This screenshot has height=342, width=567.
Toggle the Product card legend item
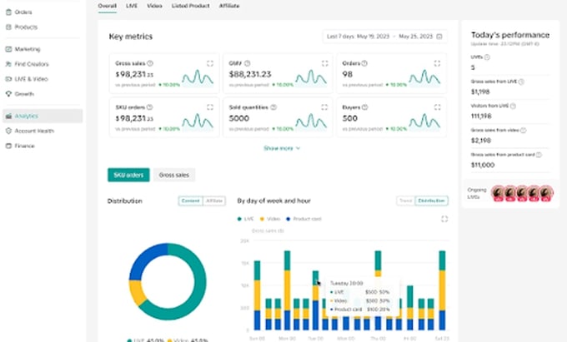point(304,219)
